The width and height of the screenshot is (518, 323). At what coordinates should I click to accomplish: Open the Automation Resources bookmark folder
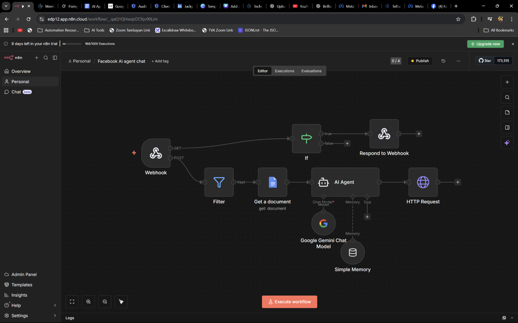[x=58, y=30]
